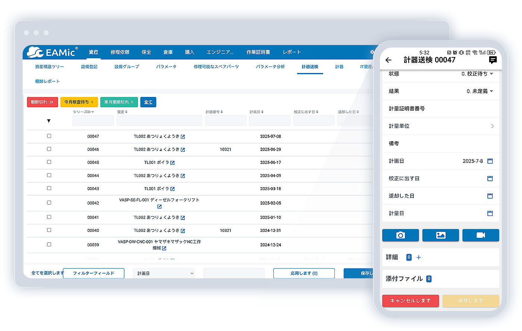Click the red 期限切れ filter button
522x331 pixels.
click(42, 102)
